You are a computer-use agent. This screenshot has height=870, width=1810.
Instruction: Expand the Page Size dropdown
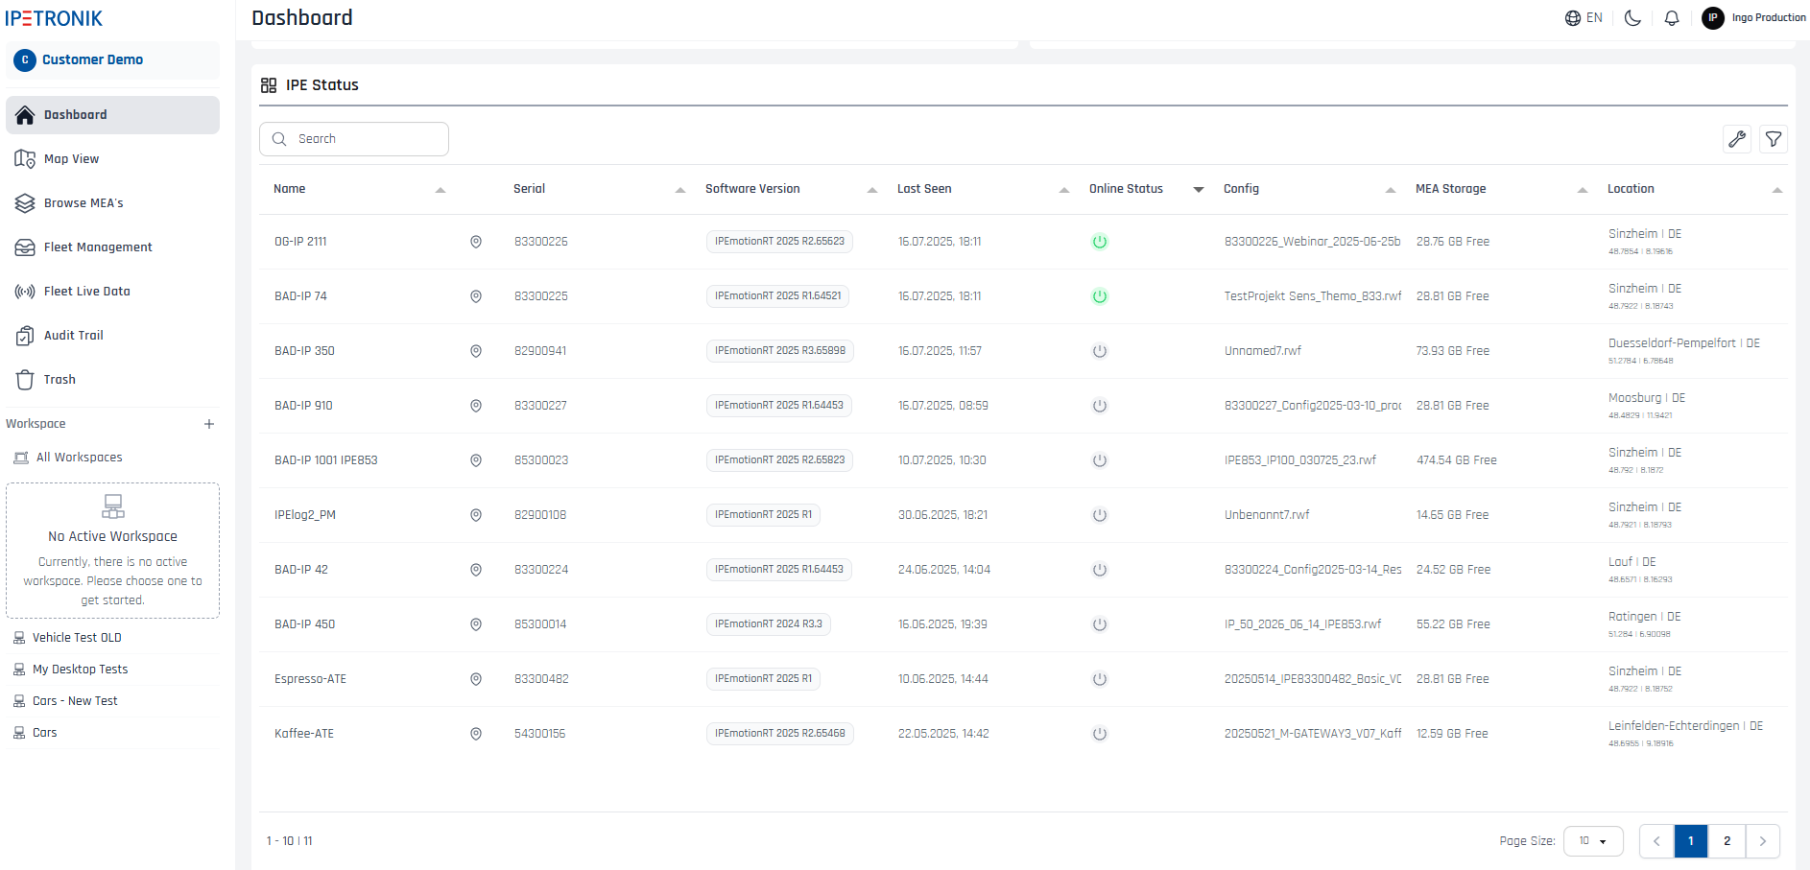click(x=1593, y=841)
